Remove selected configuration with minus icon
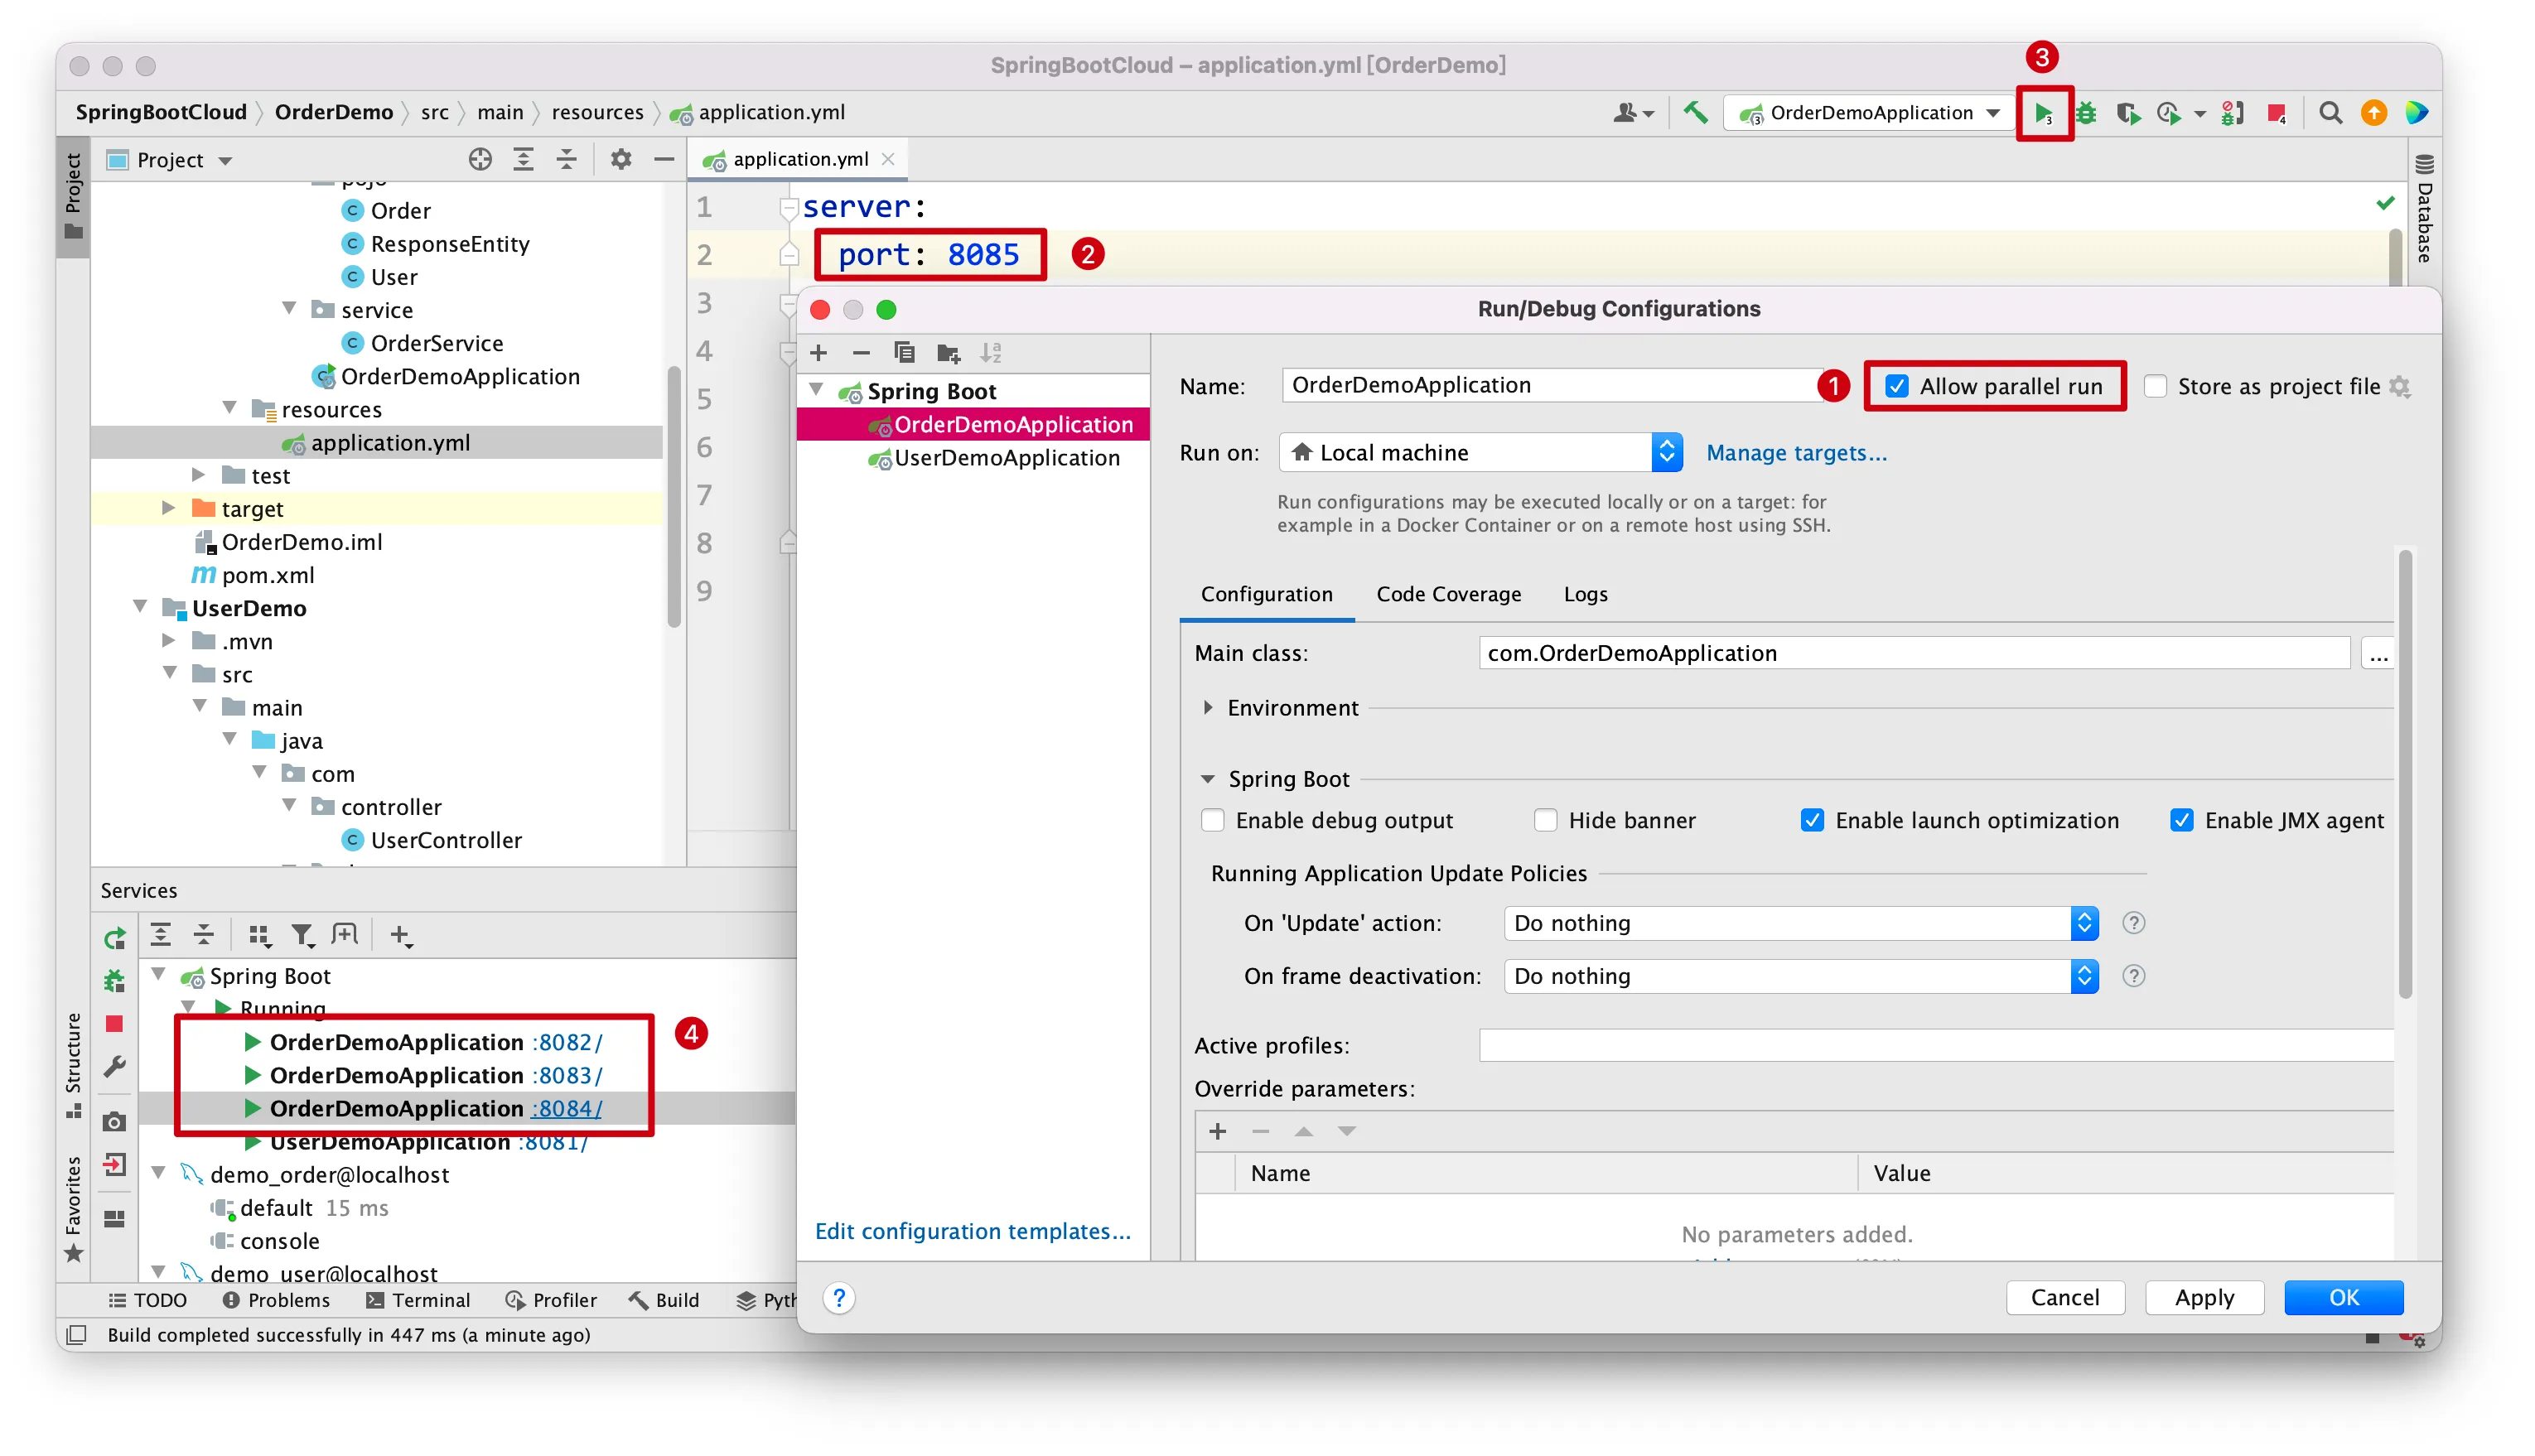 (x=861, y=353)
